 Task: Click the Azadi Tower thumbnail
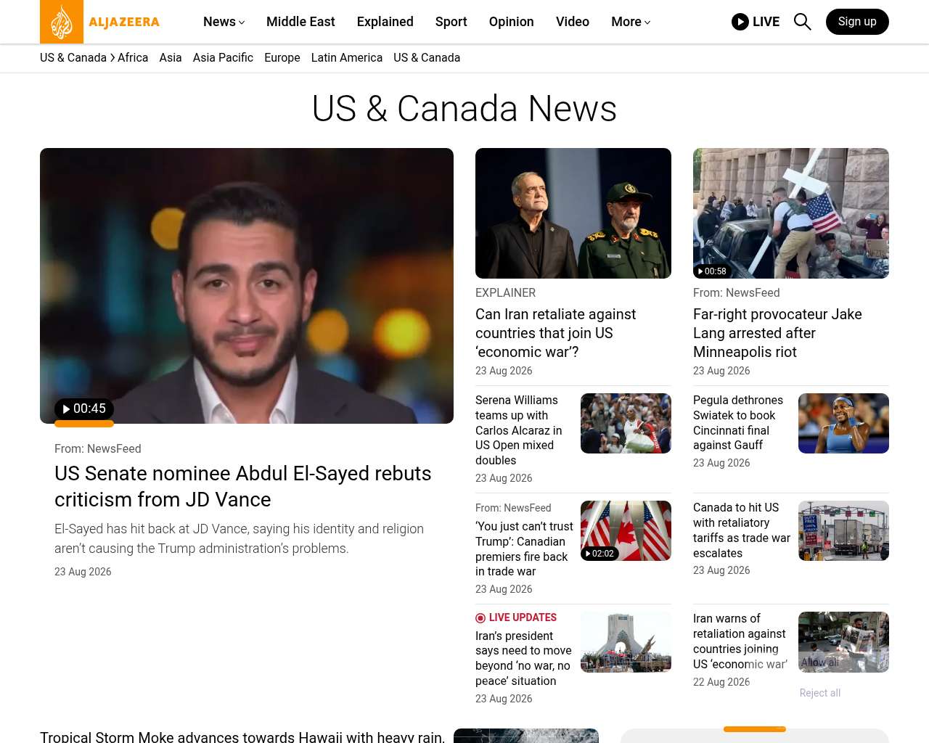[626, 642]
